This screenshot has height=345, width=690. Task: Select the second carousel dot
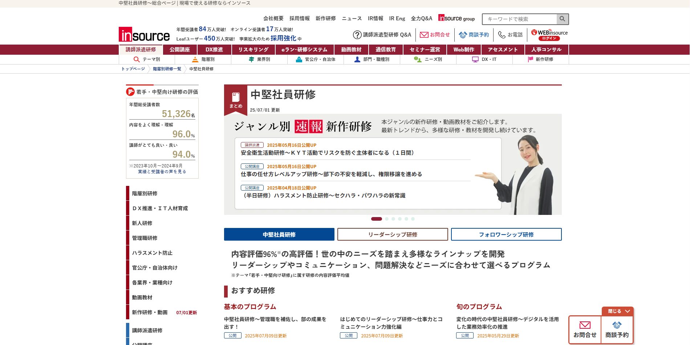[x=387, y=219]
